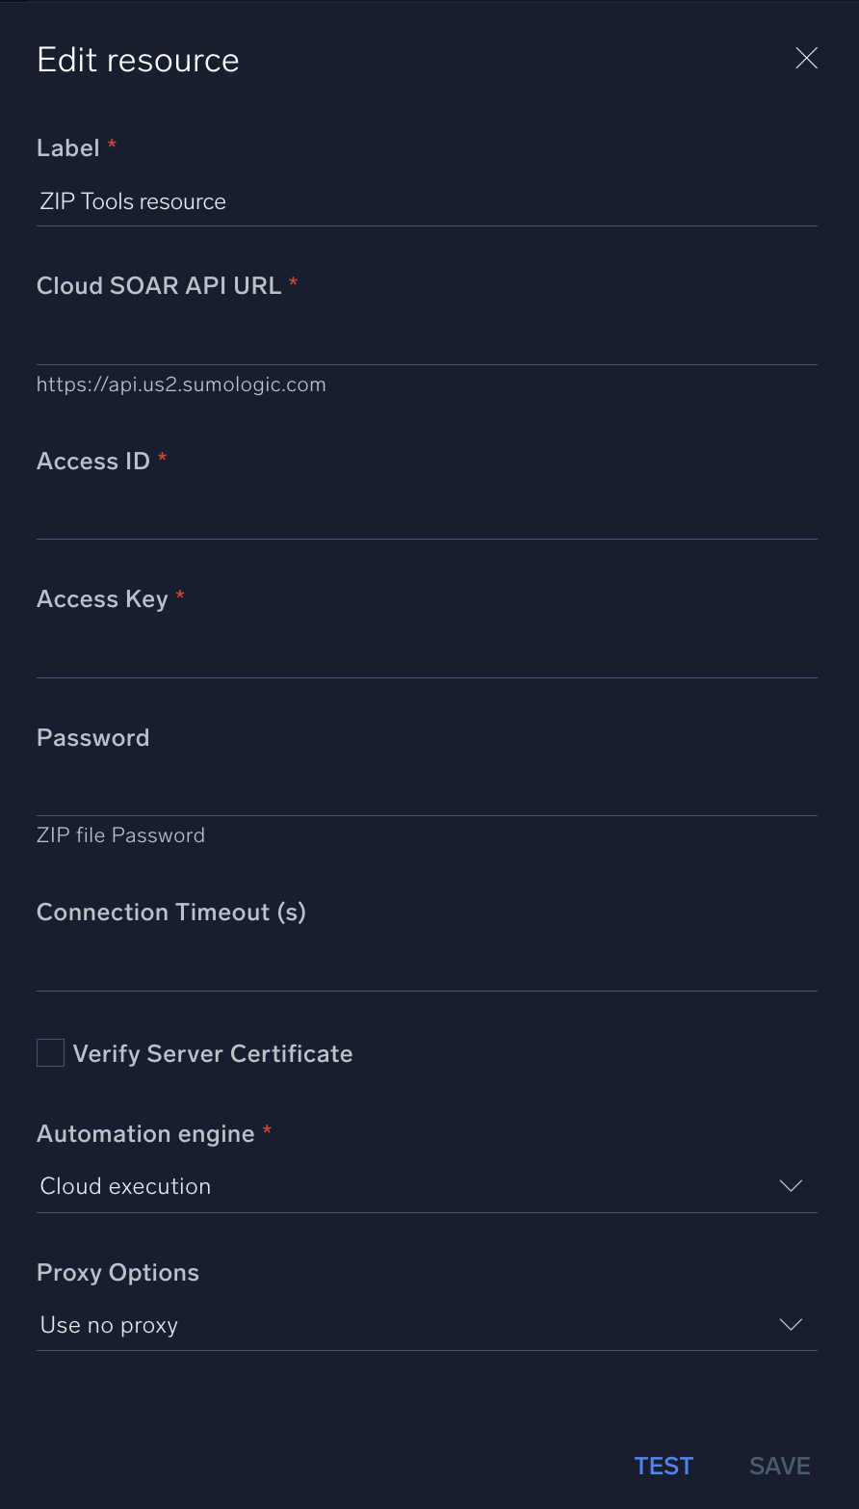Click the Edit resource dialog title
The height and width of the screenshot is (1509, 859).
click(x=138, y=60)
